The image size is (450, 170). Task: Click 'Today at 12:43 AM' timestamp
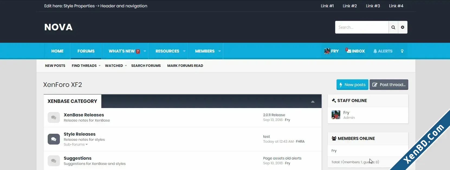[x=278, y=142]
